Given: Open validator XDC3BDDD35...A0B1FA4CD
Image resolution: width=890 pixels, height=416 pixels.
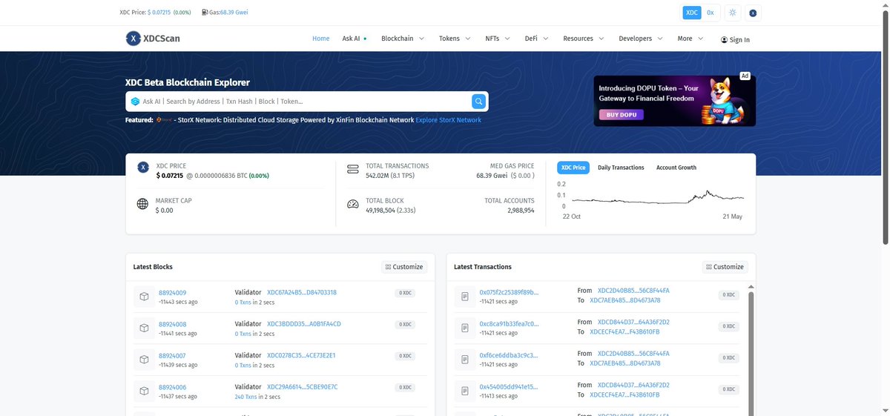Looking at the screenshot, I should coord(304,324).
